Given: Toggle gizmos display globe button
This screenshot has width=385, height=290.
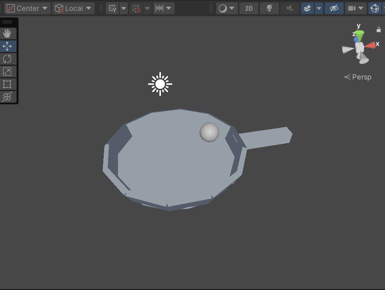Looking at the screenshot, I should [375, 8].
